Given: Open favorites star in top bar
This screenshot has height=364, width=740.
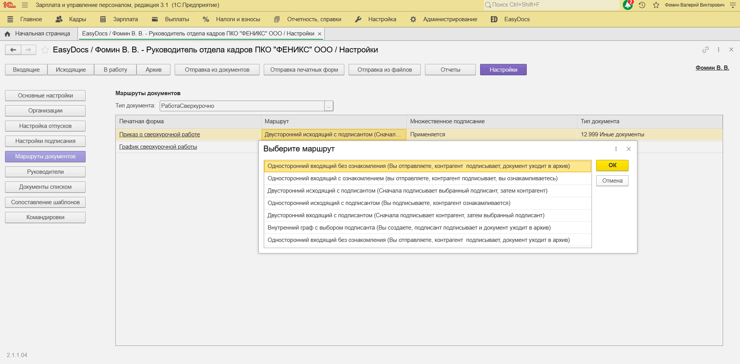Looking at the screenshot, I should 656,5.
